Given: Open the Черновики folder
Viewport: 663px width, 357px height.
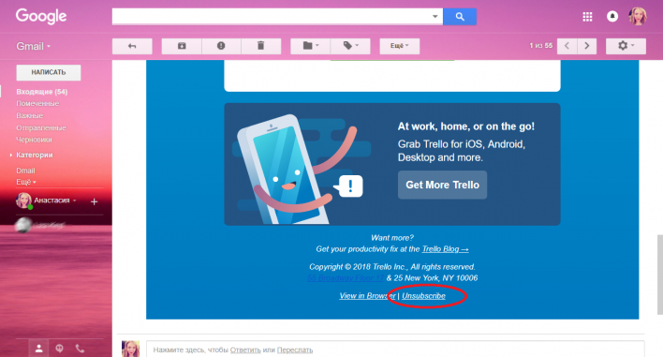Looking at the screenshot, I should tap(34, 140).
